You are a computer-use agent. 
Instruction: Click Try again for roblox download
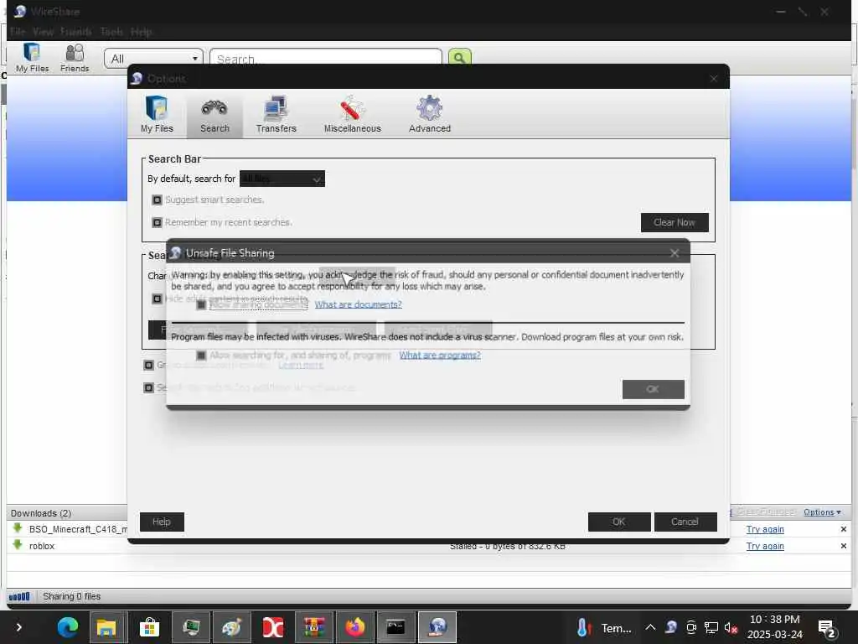[765, 546]
